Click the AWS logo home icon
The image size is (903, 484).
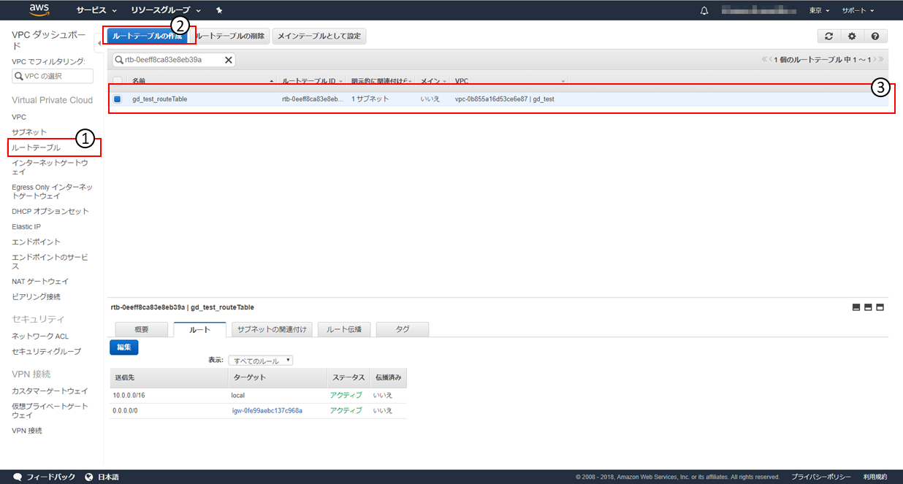(x=39, y=10)
